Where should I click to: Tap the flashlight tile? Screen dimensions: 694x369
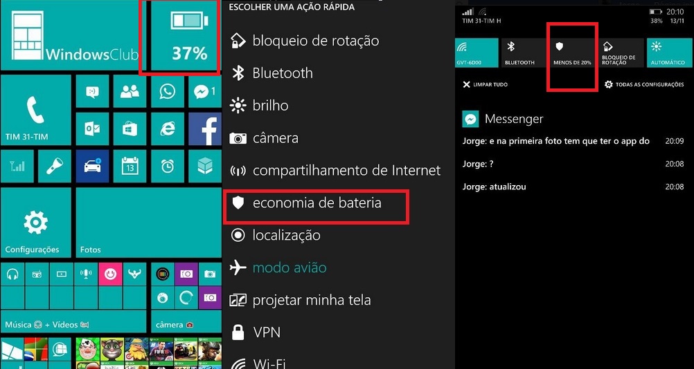click(55, 167)
